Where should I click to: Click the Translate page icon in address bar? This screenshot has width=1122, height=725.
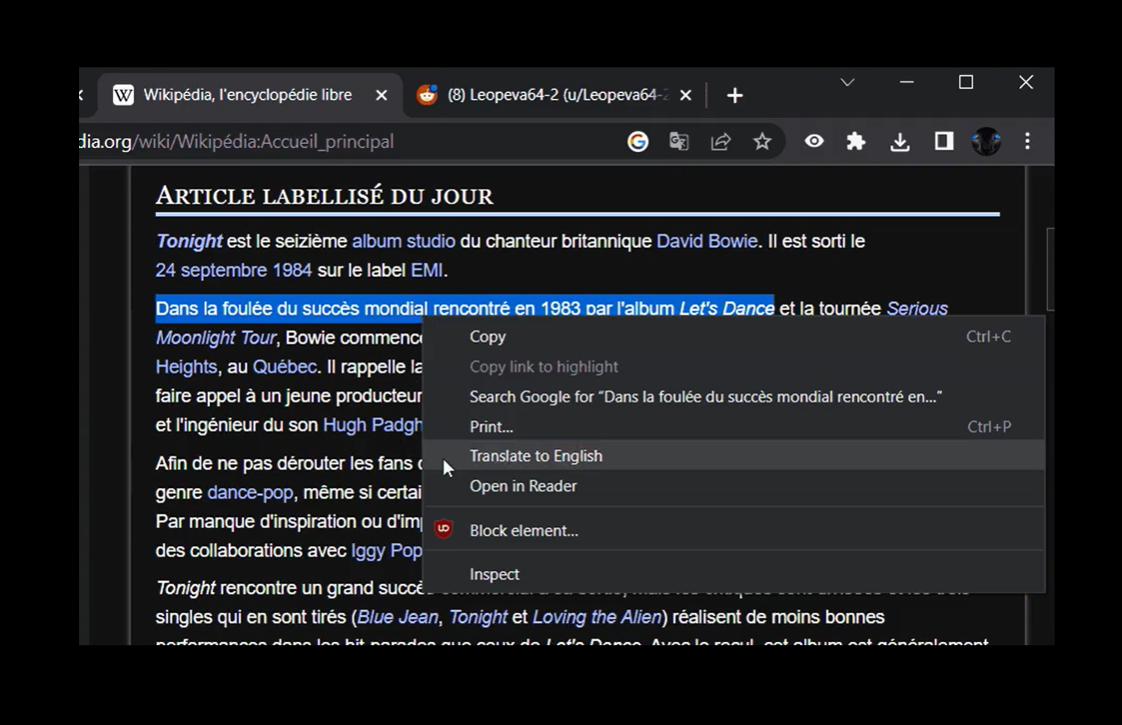679,141
